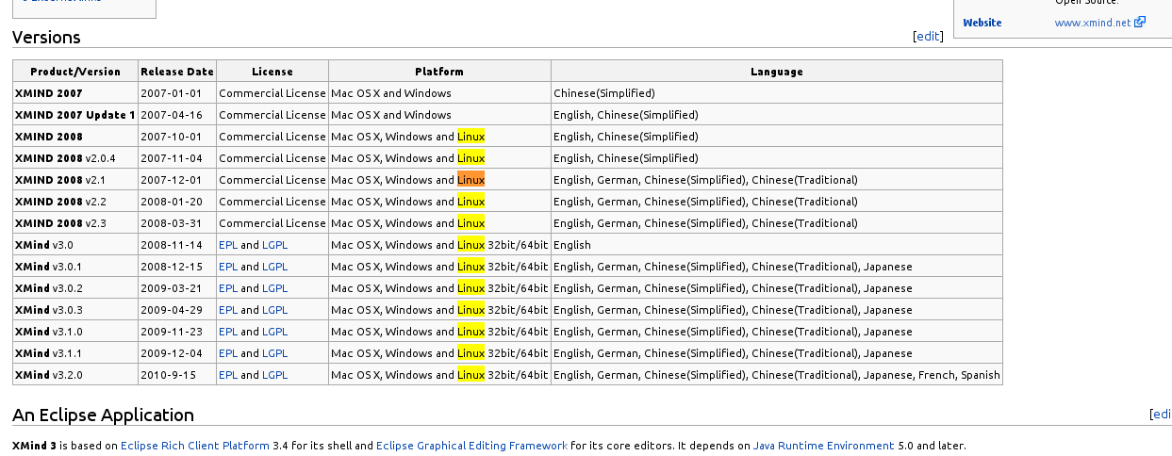Screen dimensions: 1172x456
Task: Click the Language column header
Action: point(777,72)
